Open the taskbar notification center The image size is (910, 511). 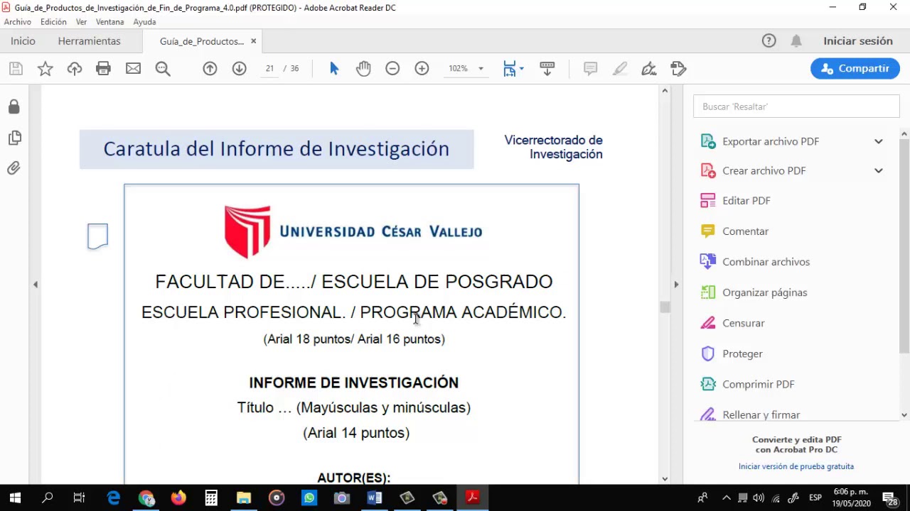889,498
